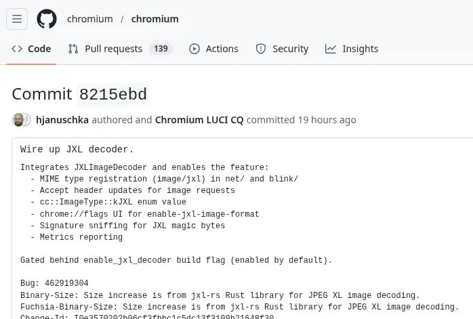Open the chromium owner link
473x319 pixels.
90,19
